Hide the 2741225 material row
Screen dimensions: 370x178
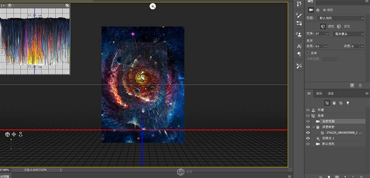[x=308, y=133]
